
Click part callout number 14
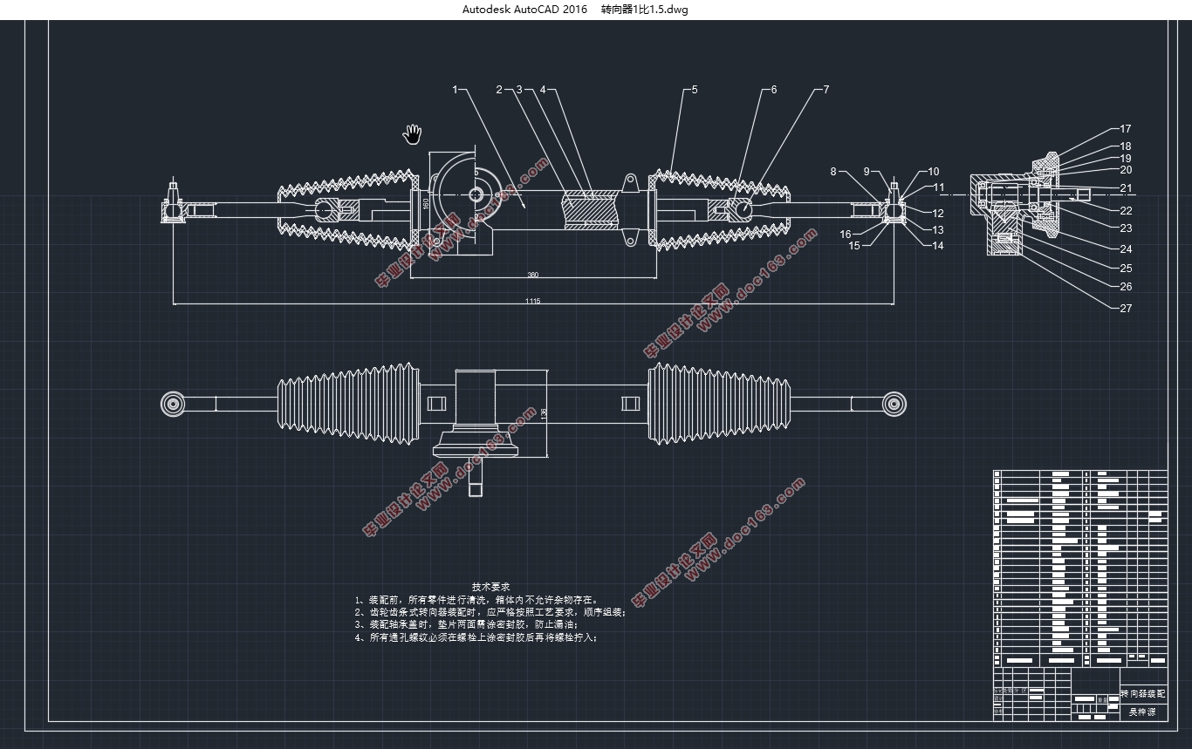[x=938, y=246]
